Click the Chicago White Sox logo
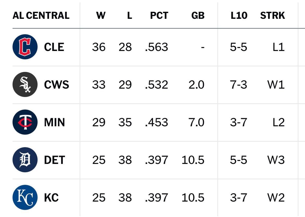Screen dimensions: 305x217 [x=25, y=84]
